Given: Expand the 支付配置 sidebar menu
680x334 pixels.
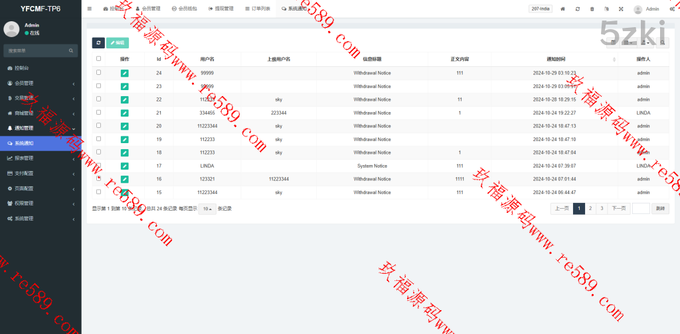Looking at the screenshot, I should pyautogui.click(x=40, y=173).
